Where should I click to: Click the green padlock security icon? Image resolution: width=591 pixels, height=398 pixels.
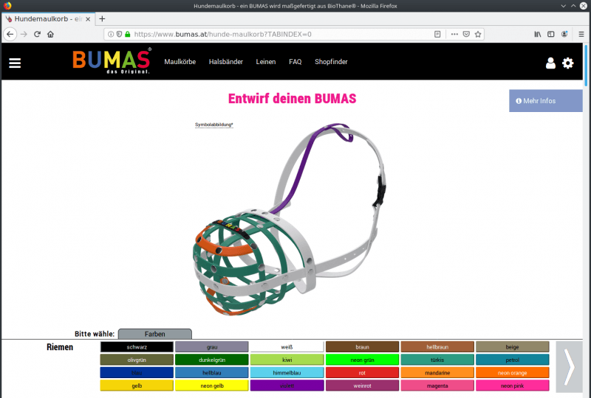127,34
